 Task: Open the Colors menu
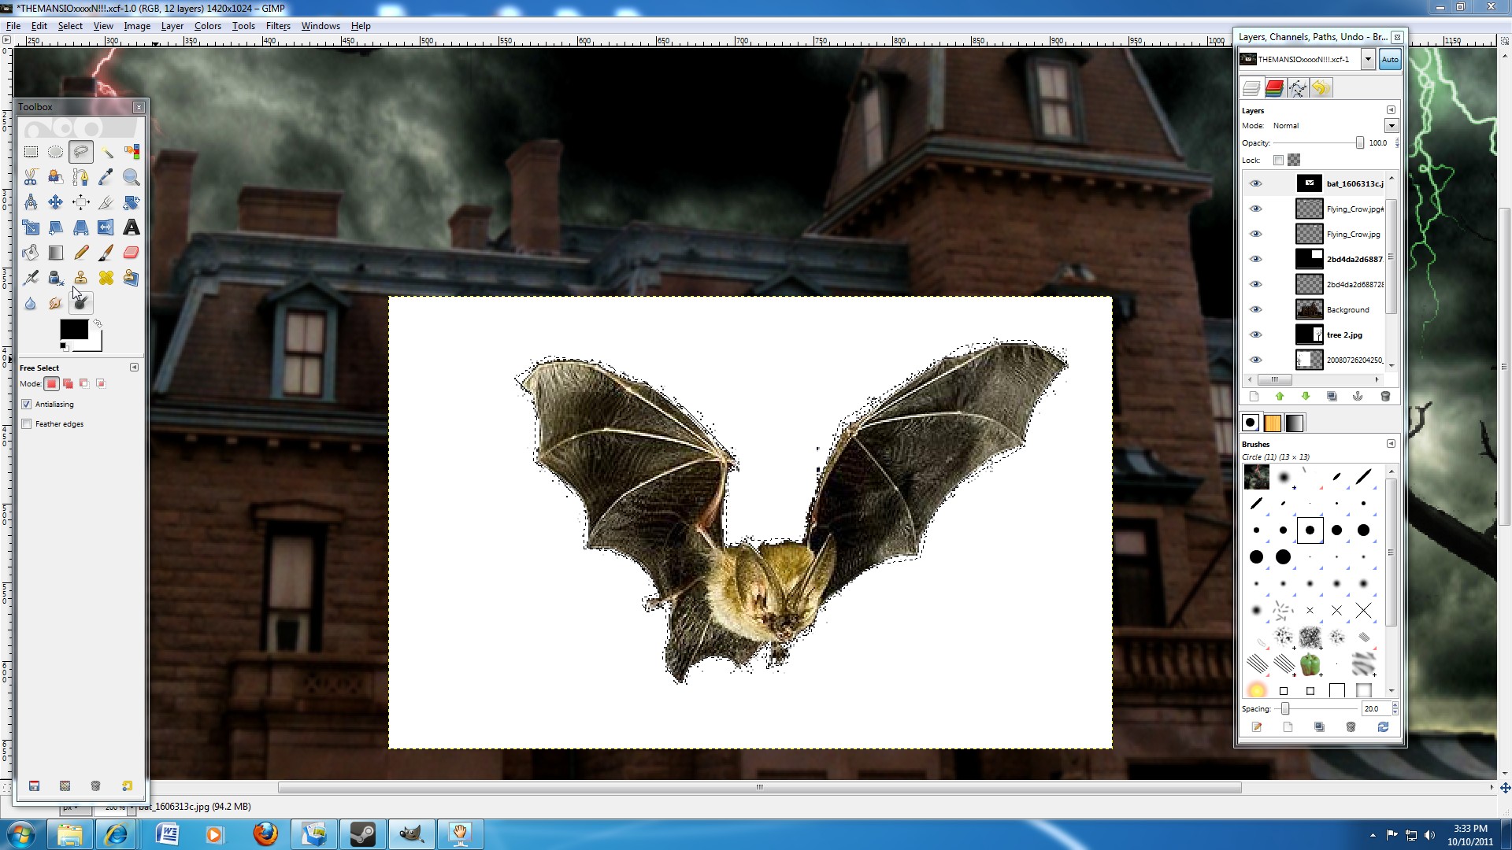[x=208, y=26]
